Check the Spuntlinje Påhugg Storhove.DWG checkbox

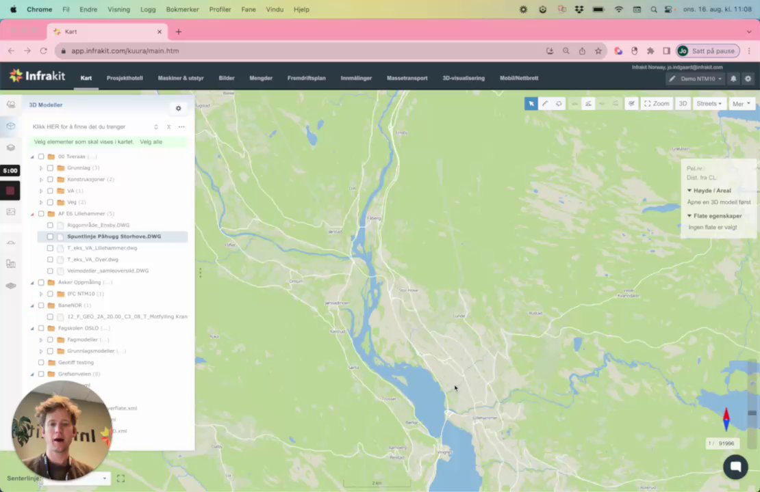[x=50, y=236]
